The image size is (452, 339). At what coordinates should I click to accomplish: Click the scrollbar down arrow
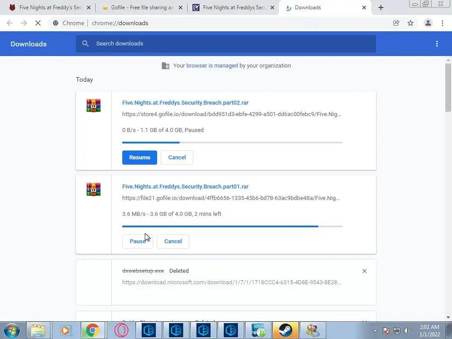[x=448, y=317]
